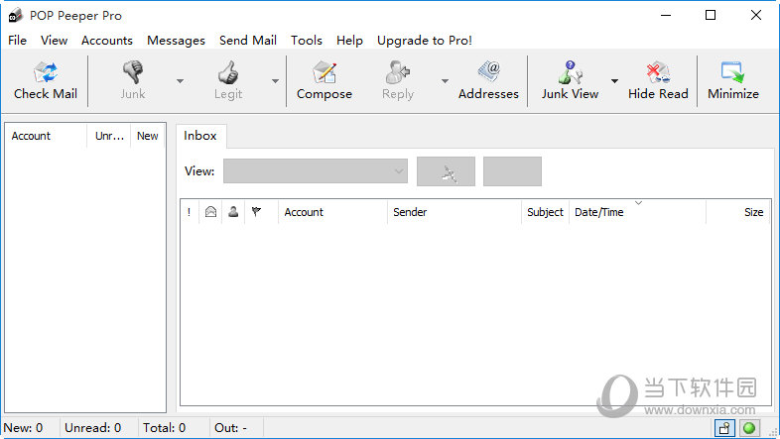Expand the Legit button dropdown arrow
The width and height of the screenshot is (780, 439).
coord(275,81)
